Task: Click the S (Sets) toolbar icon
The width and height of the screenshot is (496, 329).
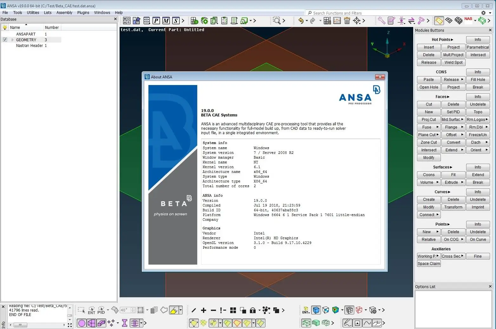Action: (x=176, y=21)
